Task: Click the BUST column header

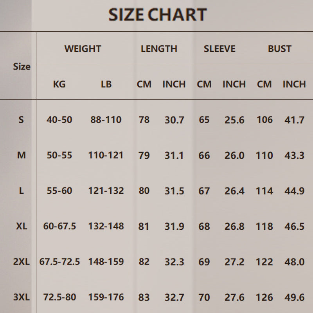Action: pyautogui.click(x=280, y=49)
